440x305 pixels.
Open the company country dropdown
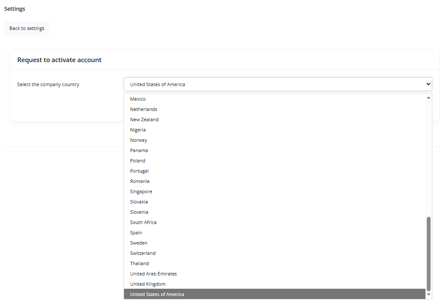(278, 84)
